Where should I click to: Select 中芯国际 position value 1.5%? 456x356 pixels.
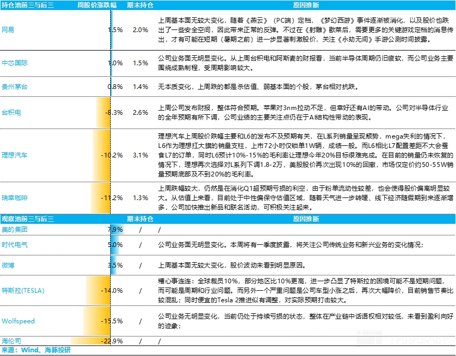[x=140, y=63]
